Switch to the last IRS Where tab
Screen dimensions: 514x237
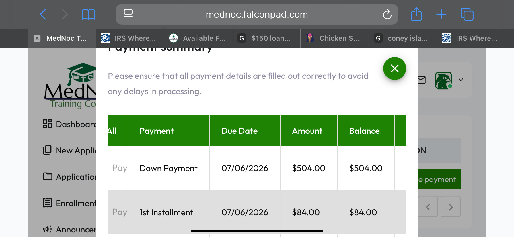[471, 38]
